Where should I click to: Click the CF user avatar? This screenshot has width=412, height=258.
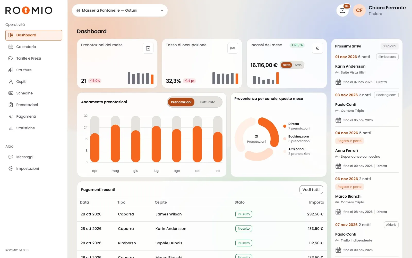[359, 11]
